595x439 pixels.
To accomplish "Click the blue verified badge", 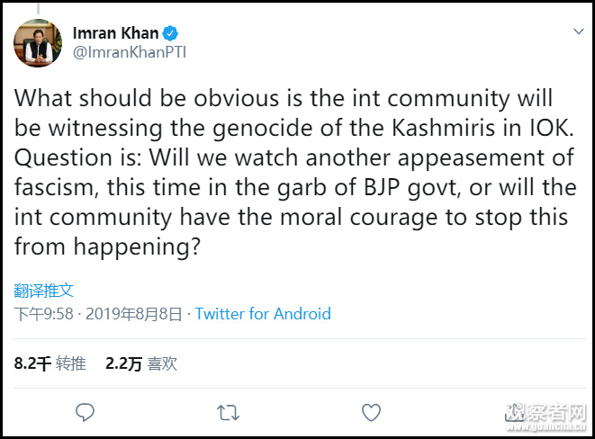I will (170, 34).
